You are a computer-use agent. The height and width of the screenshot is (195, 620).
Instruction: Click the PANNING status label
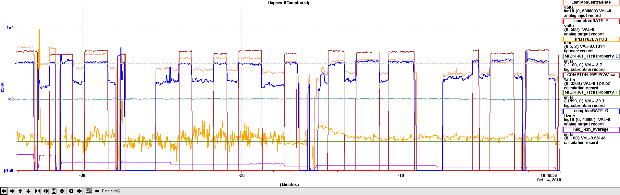(111, 191)
